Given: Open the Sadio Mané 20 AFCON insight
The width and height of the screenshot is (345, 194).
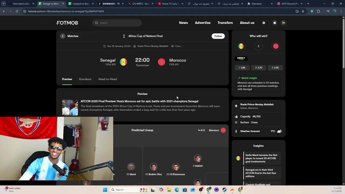Looking at the screenshot, I should tap(262, 158).
